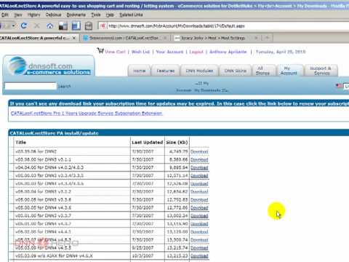This screenshot has width=349, height=262.
Task: Click the browser address bar URL
Action: point(177,26)
